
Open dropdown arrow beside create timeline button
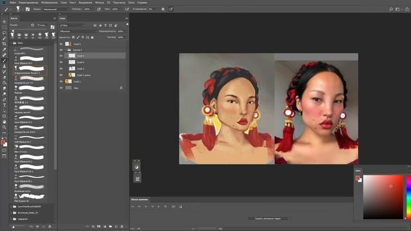(x=290, y=218)
